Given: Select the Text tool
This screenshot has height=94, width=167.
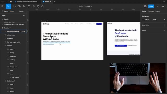Looking at the screenshot, I should 29,6.
